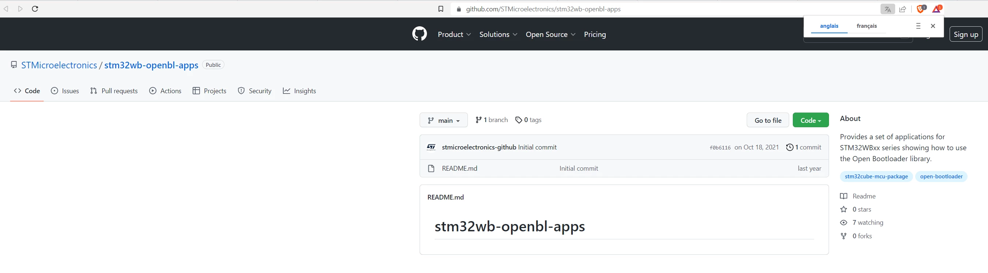Click the browser forward arrow
This screenshot has width=988, height=273.
coord(20,9)
